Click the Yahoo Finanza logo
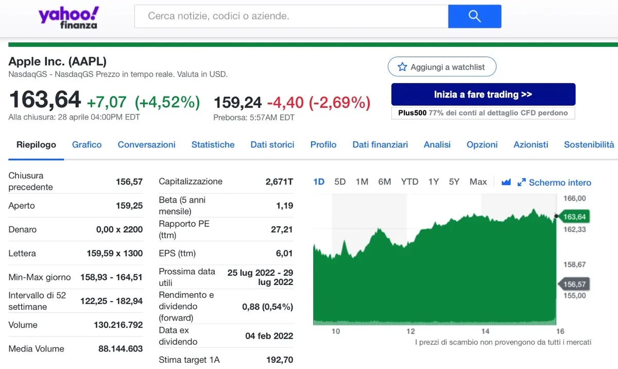Screen dimensions: 618x369 (x=68, y=18)
